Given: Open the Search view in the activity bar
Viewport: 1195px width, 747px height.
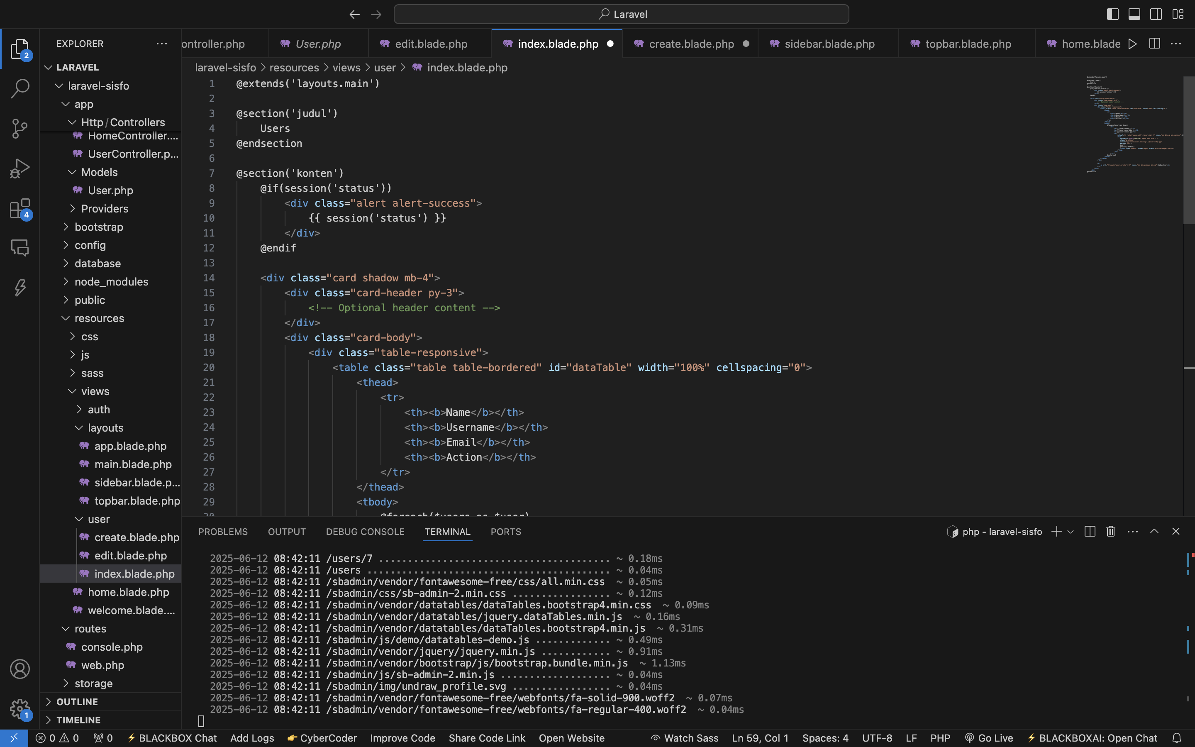Looking at the screenshot, I should coord(20,89).
